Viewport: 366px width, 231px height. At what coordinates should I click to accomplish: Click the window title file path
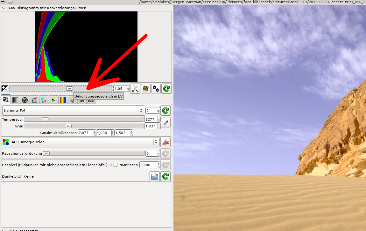point(252,2)
